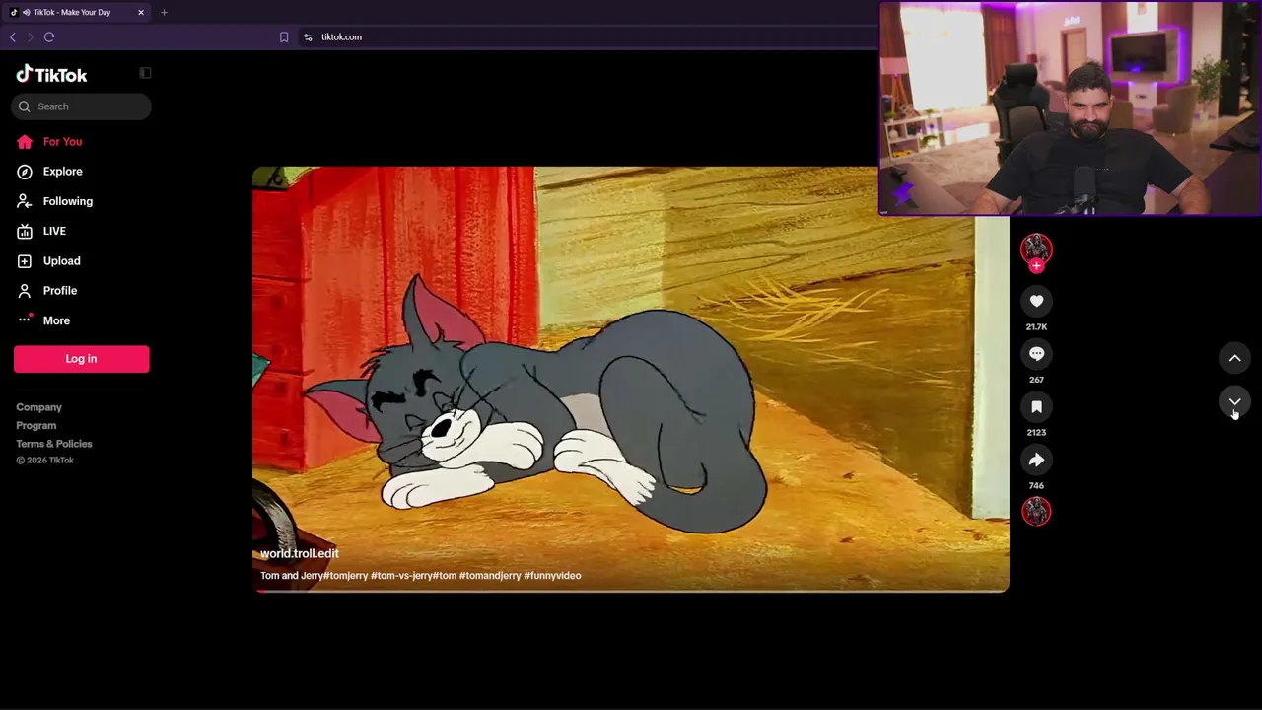Select the TikTok - Make Your Day tab
Image resolution: width=1262 pixels, height=710 pixels.
[x=77, y=12]
